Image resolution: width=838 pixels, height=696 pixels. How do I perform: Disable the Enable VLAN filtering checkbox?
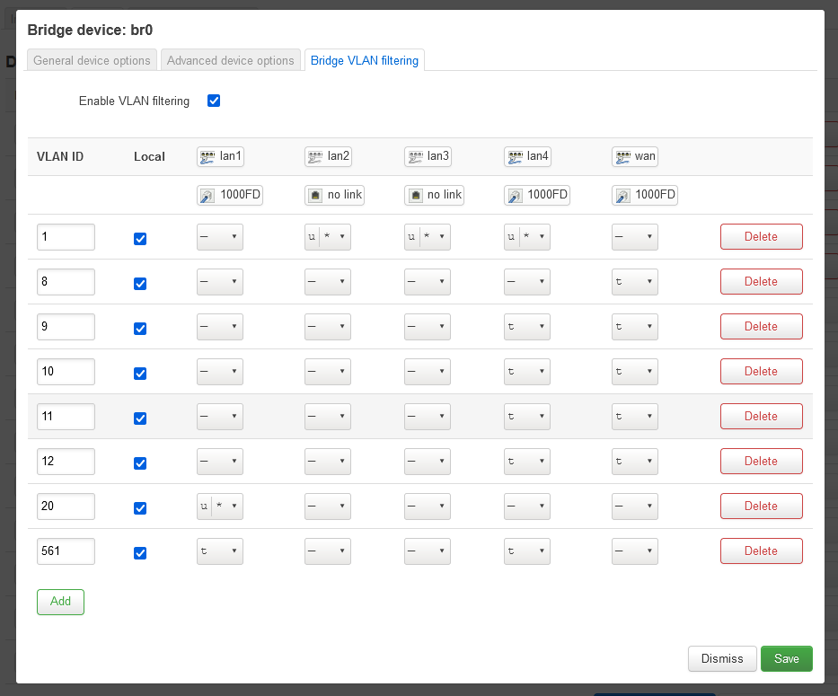point(214,101)
